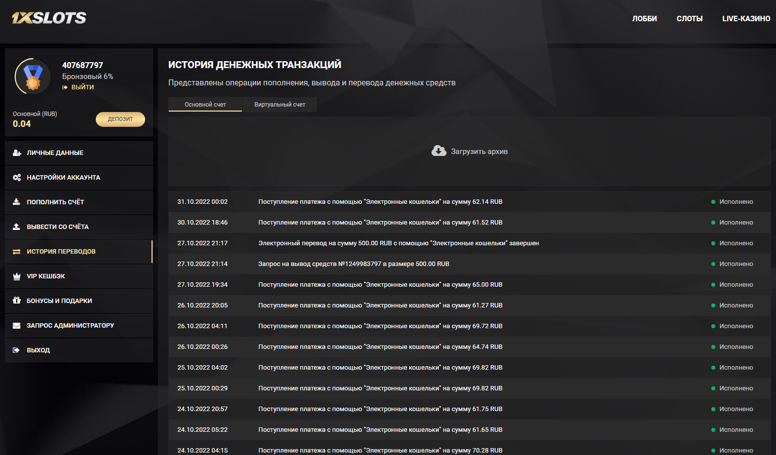Click the logout icon beside ВЫЙТИ
Screen dimensions: 776x455
point(65,87)
